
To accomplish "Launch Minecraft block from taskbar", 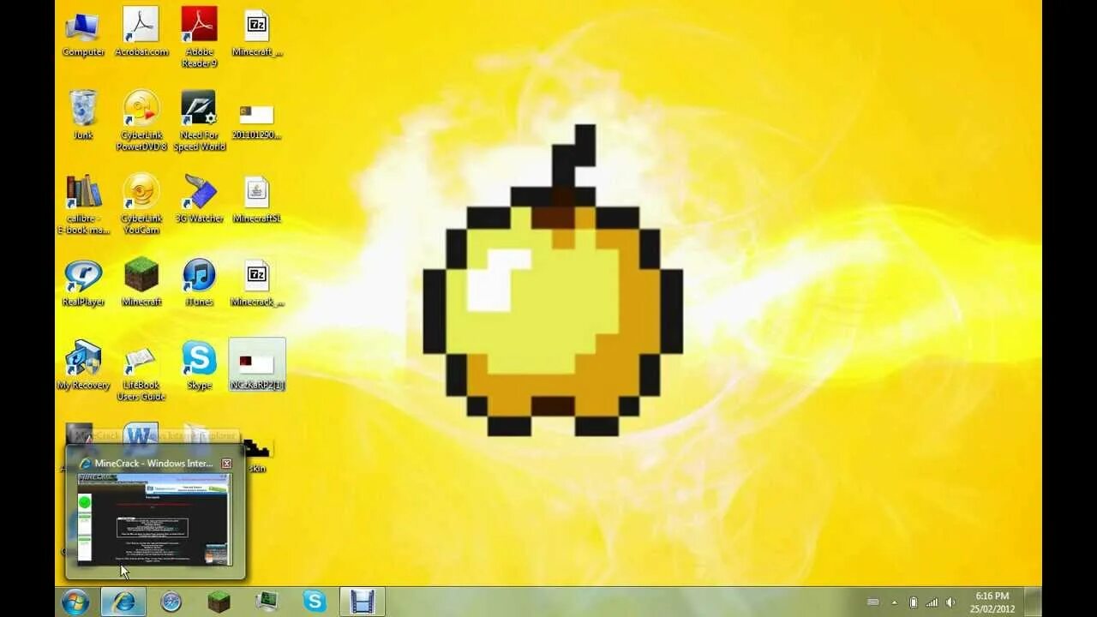I will [x=219, y=602].
